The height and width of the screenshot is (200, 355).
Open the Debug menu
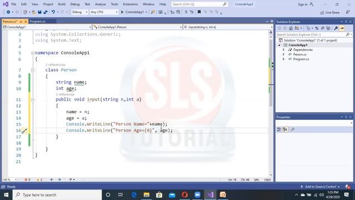pyautogui.click(x=75, y=4)
